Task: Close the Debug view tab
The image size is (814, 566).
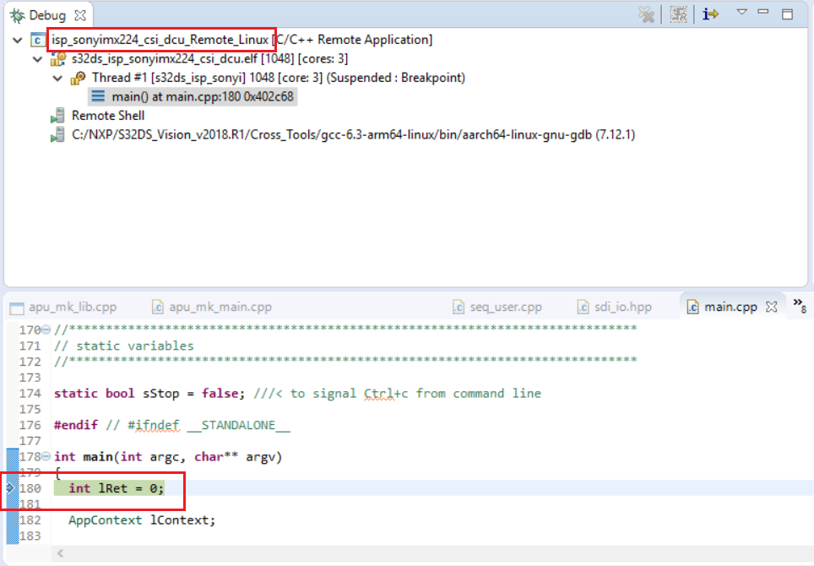Action: [x=80, y=15]
